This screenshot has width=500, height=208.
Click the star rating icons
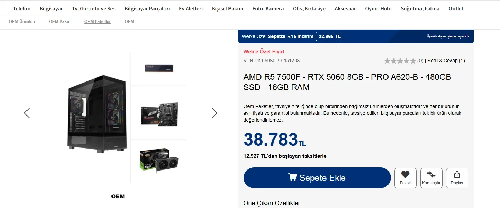coord(400,61)
